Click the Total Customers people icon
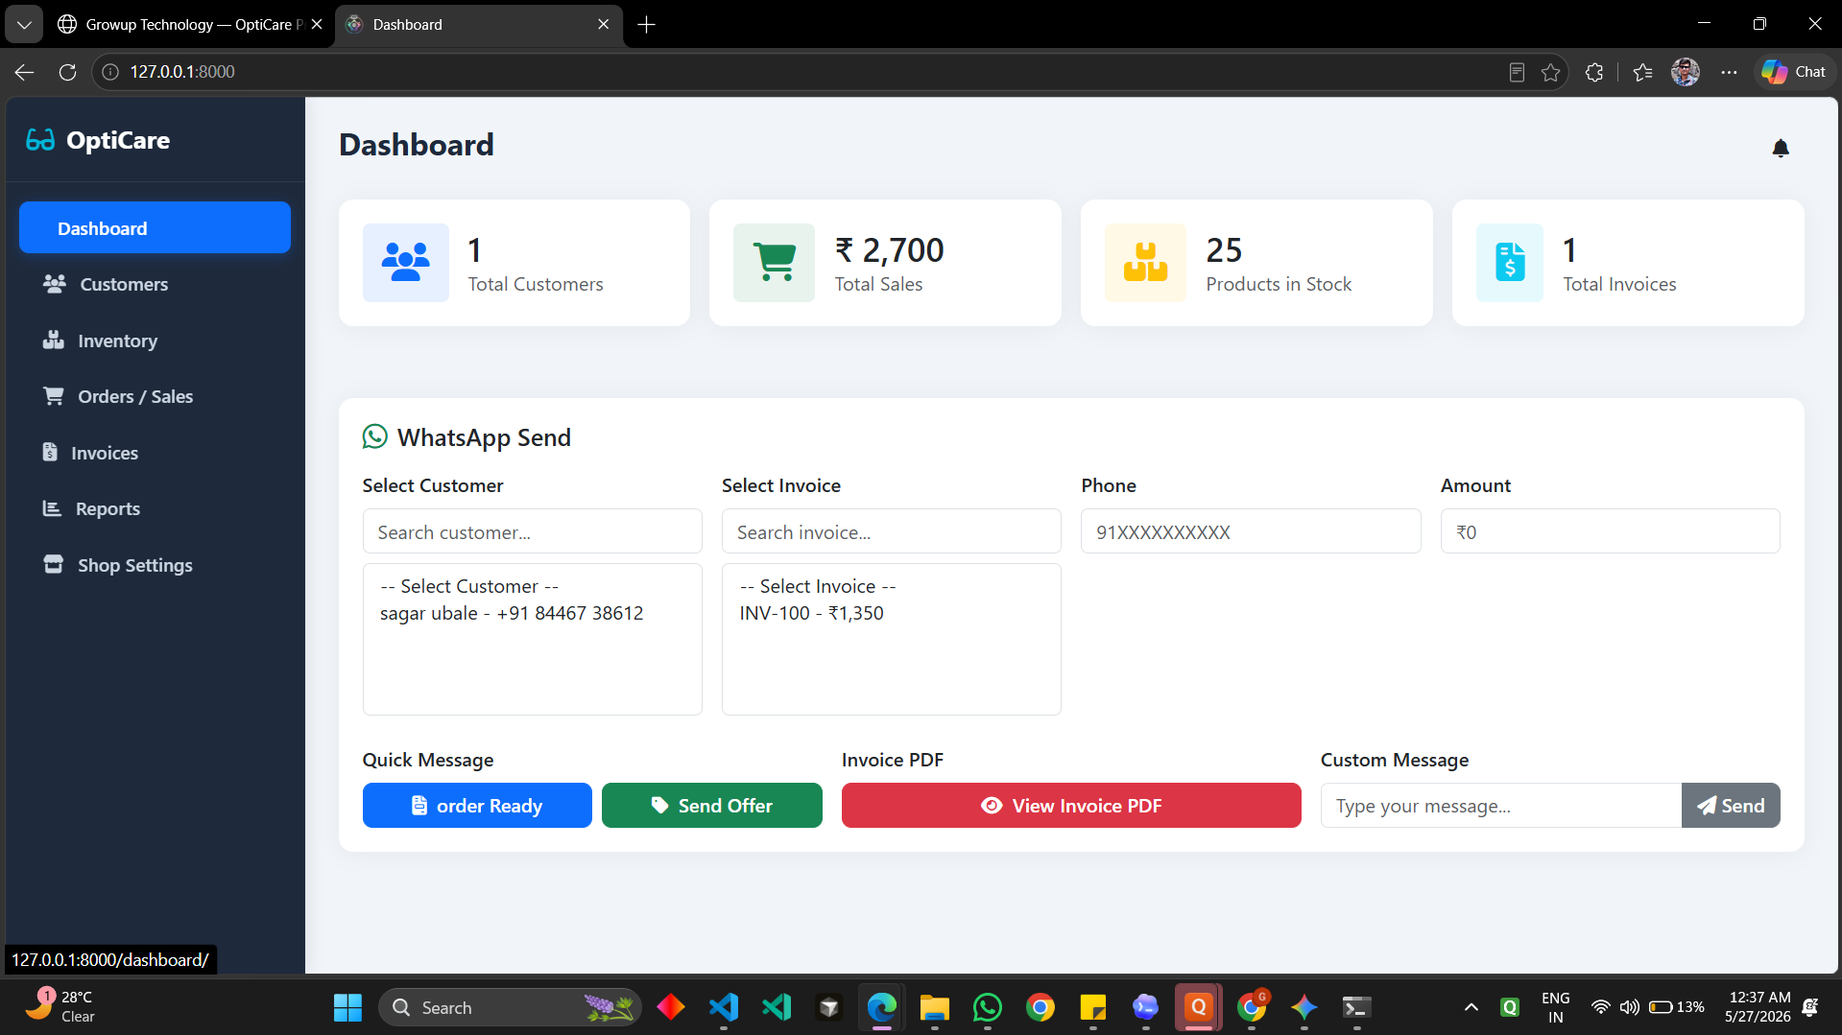This screenshot has width=1842, height=1035. pyautogui.click(x=405, y=262)
